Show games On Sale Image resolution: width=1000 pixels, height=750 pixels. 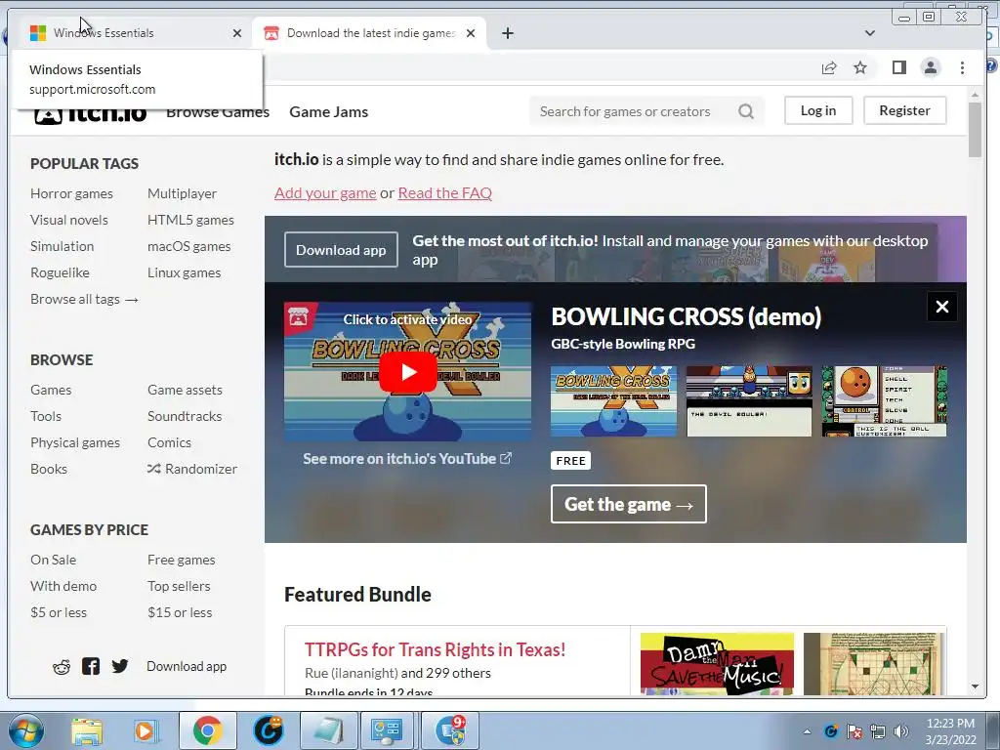coord(53,560)
